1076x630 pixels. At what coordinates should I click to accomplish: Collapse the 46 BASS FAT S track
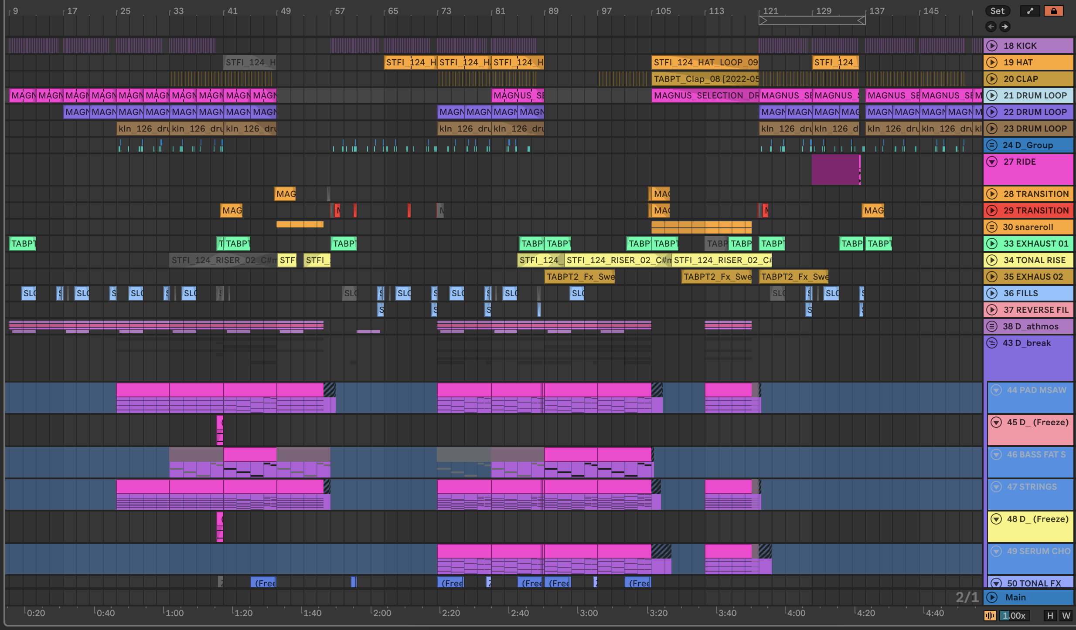(996, 454)
